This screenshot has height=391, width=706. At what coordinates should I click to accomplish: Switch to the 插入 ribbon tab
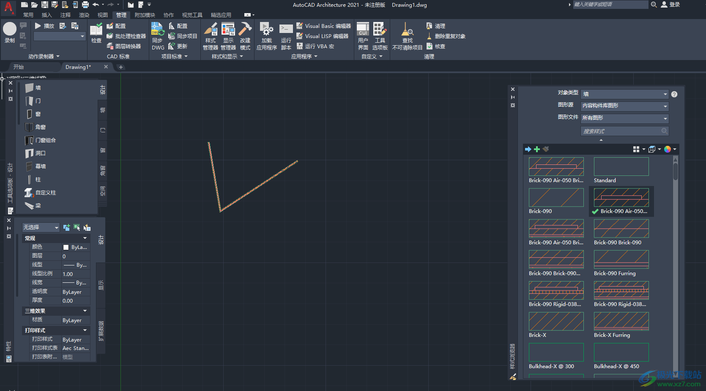(x=47, y=15)
